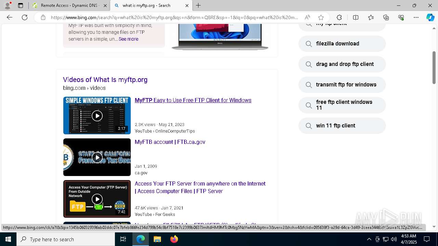Image resolution: width=438 pixels, height=246 pixels.
Task: Activate Read aloud icon in address bar
Action: click(x=307, y=17)
